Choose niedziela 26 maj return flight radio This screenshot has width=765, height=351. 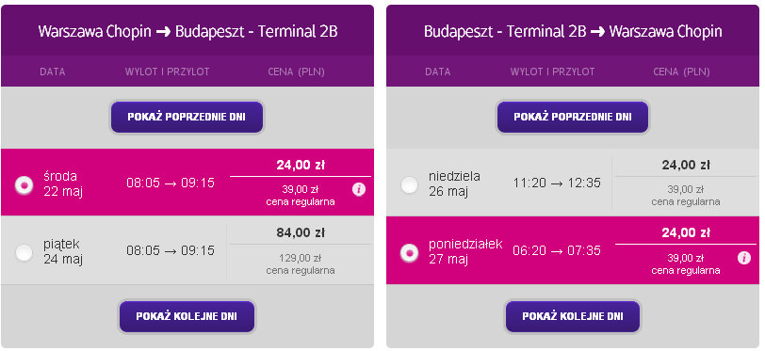(409, 184)
